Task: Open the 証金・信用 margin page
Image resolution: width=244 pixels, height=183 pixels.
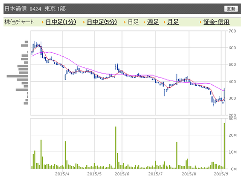Action: (x=217, y=22)
